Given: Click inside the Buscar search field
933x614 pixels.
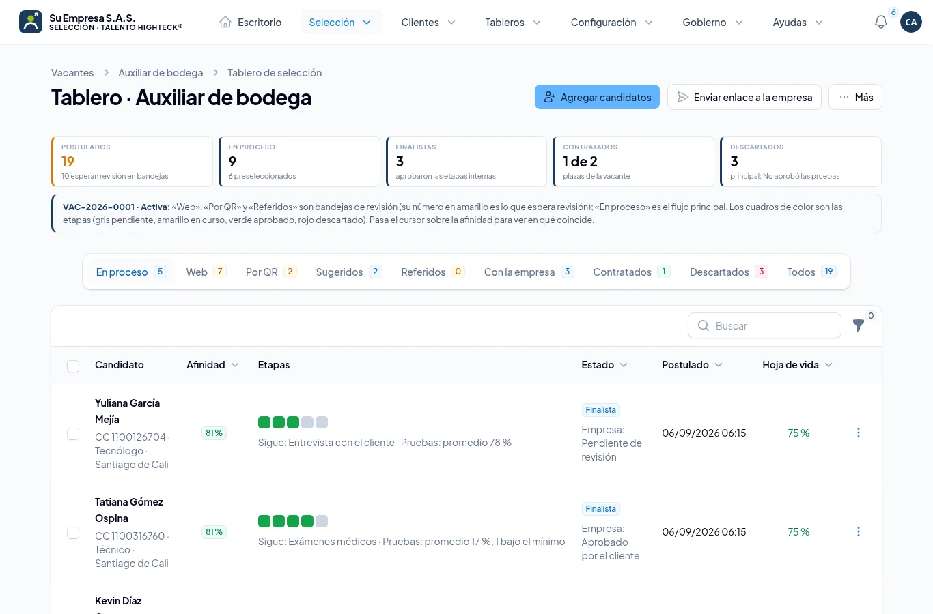Looking at the screenshot, I should pyautogui.click(x=764, y=325).
